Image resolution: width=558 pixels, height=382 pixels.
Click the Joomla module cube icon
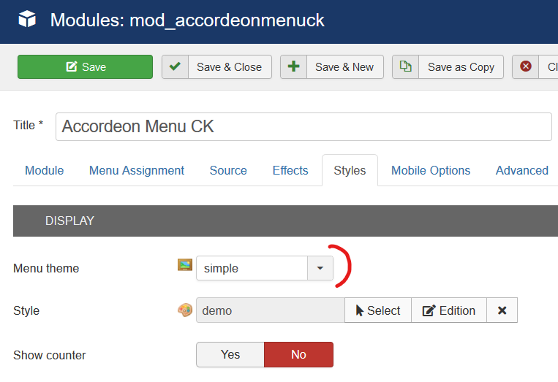(x=27, y=19)
